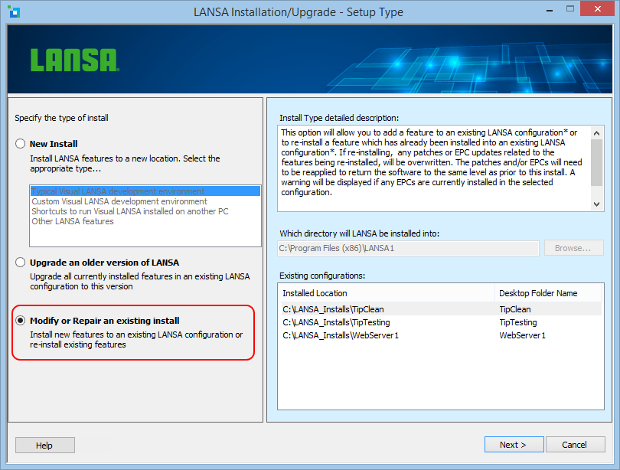The width and height of the screenshot is (620, 470).
Task: Open the Help button
Action: point(45,445)
